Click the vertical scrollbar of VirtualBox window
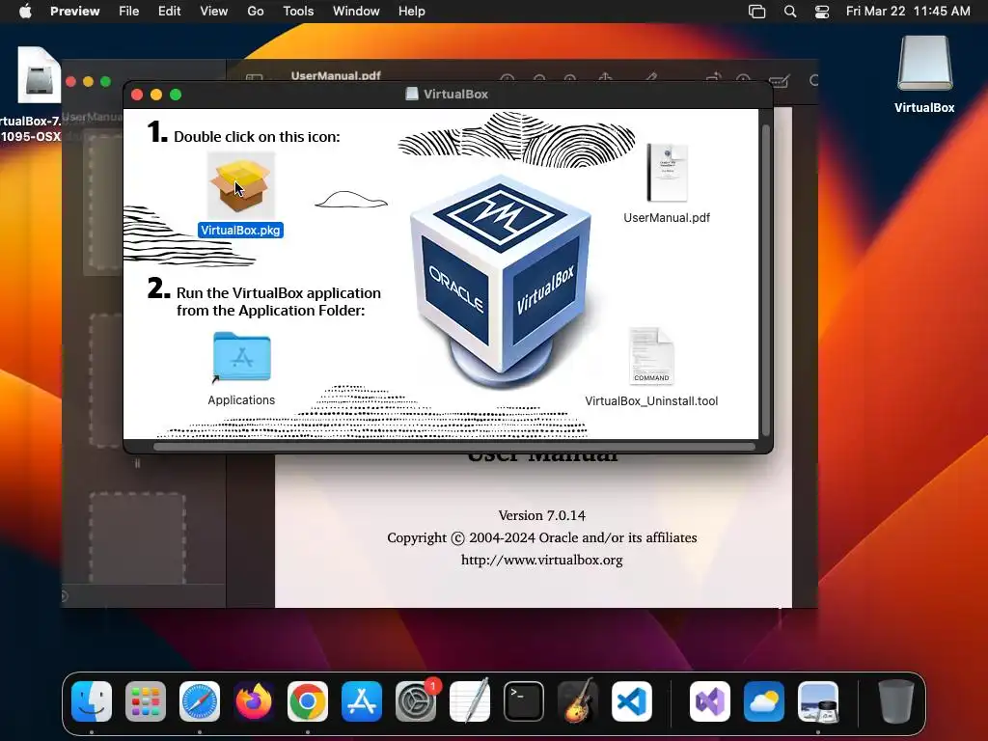 tap(766, 281)
